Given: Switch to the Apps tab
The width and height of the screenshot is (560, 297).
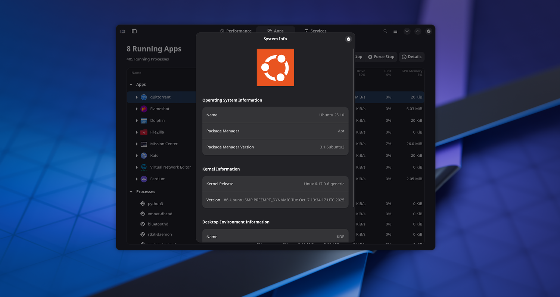Looking at the screenshot, I should coord(276,31).
